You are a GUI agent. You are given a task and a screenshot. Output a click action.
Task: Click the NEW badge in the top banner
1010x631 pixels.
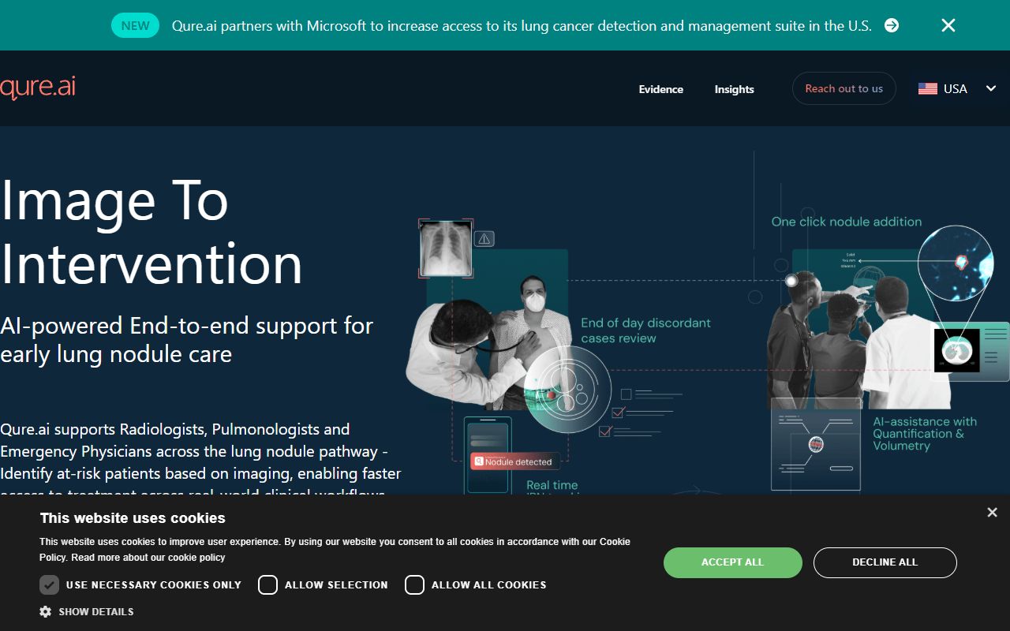point(135,24)
